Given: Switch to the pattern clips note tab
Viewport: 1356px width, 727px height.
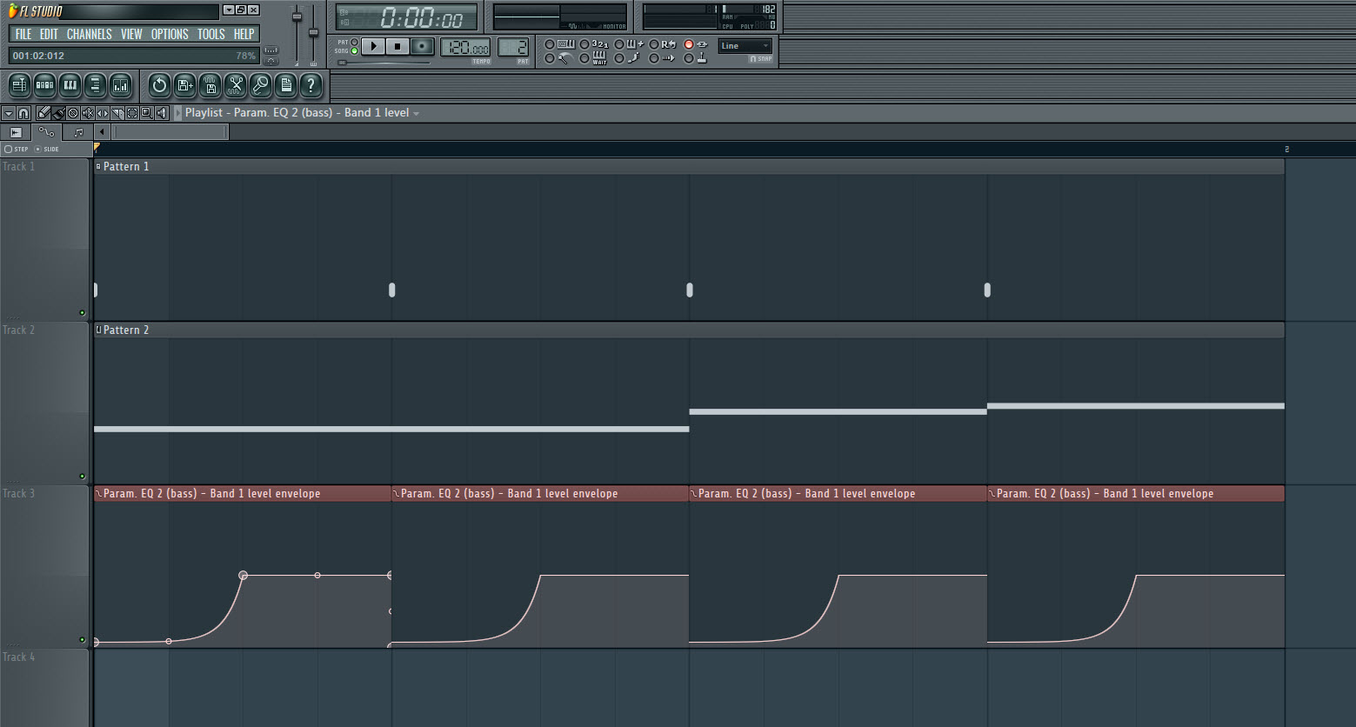Looking at the screenshot, I should tap(78, 132).
